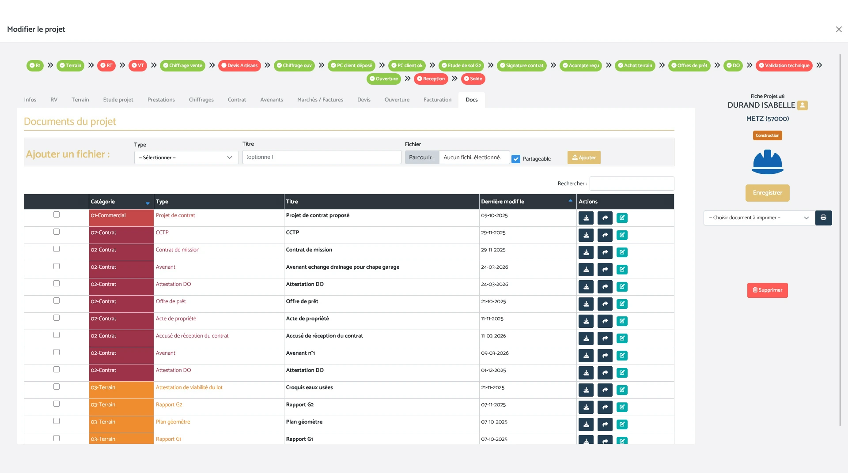
Task: Share the Acte de propriété document
Action: [x=605, y=321]
